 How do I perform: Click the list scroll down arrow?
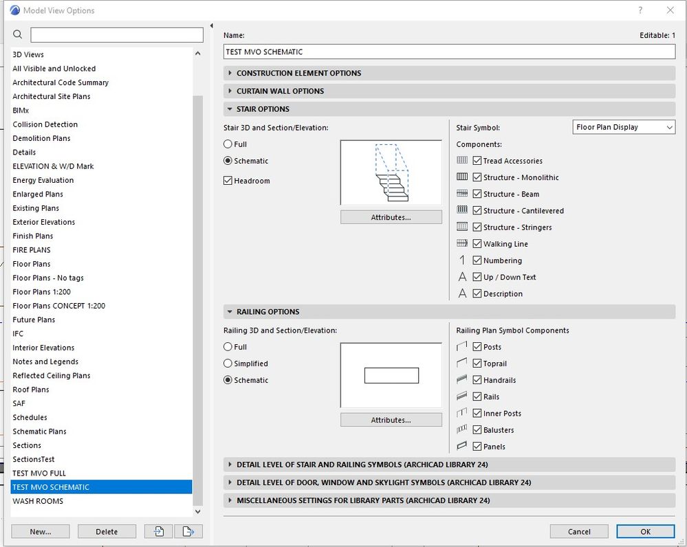(197, 511)
